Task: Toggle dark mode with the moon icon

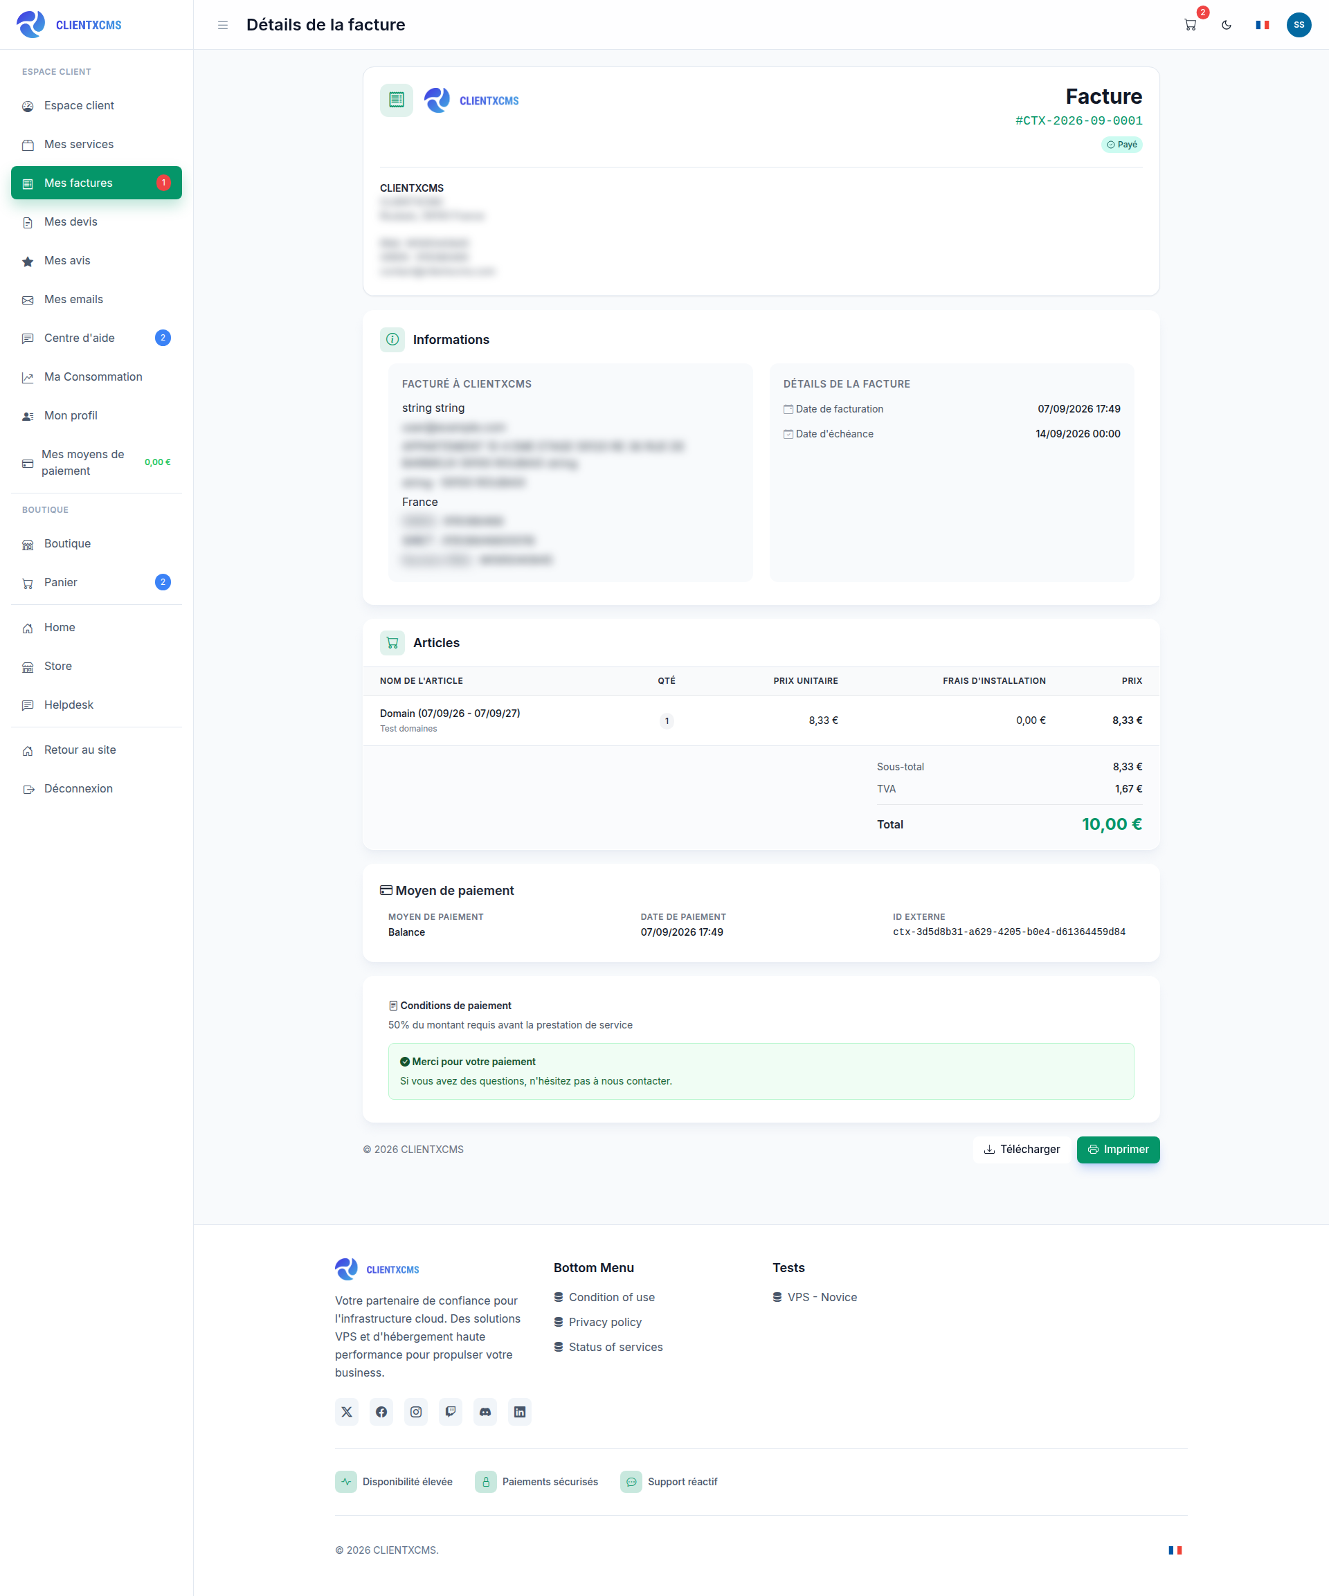Action: click(1227, 25)
